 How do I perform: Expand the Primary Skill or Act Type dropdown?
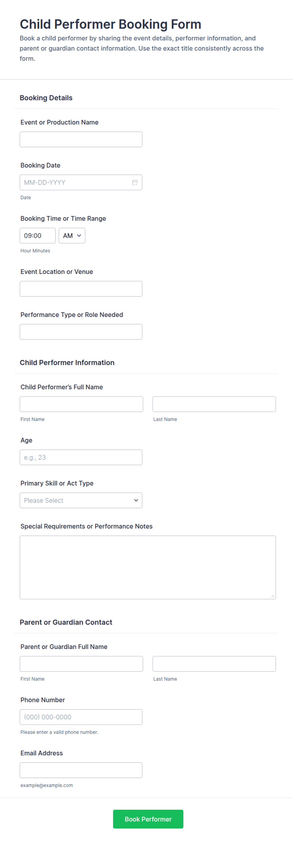tap(81, 500)
